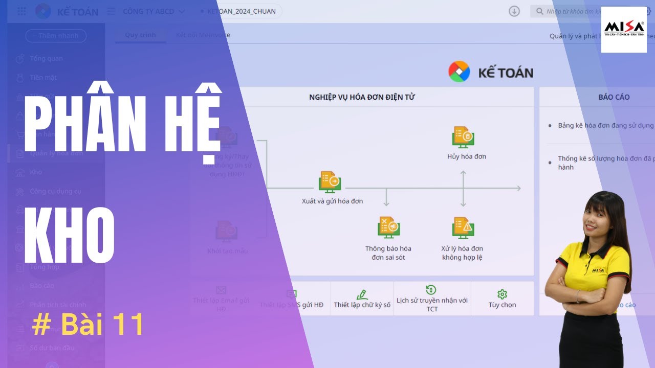
Task: Click the Đăng ký/Thay đổi thông tin HĐĐT icon
Action: pyautogui.click(x=227, y=137)
